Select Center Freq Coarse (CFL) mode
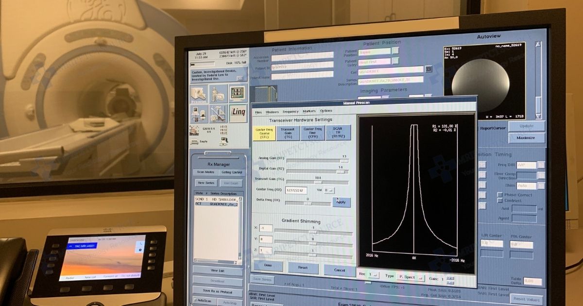Screen dimensions: 583x306 [263, 134]
